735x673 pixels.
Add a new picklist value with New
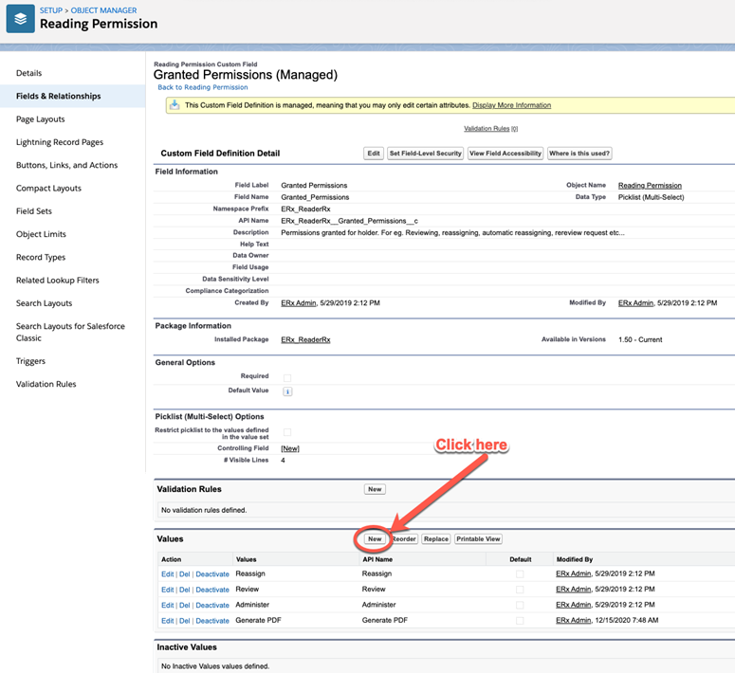[x=375, y=539]
